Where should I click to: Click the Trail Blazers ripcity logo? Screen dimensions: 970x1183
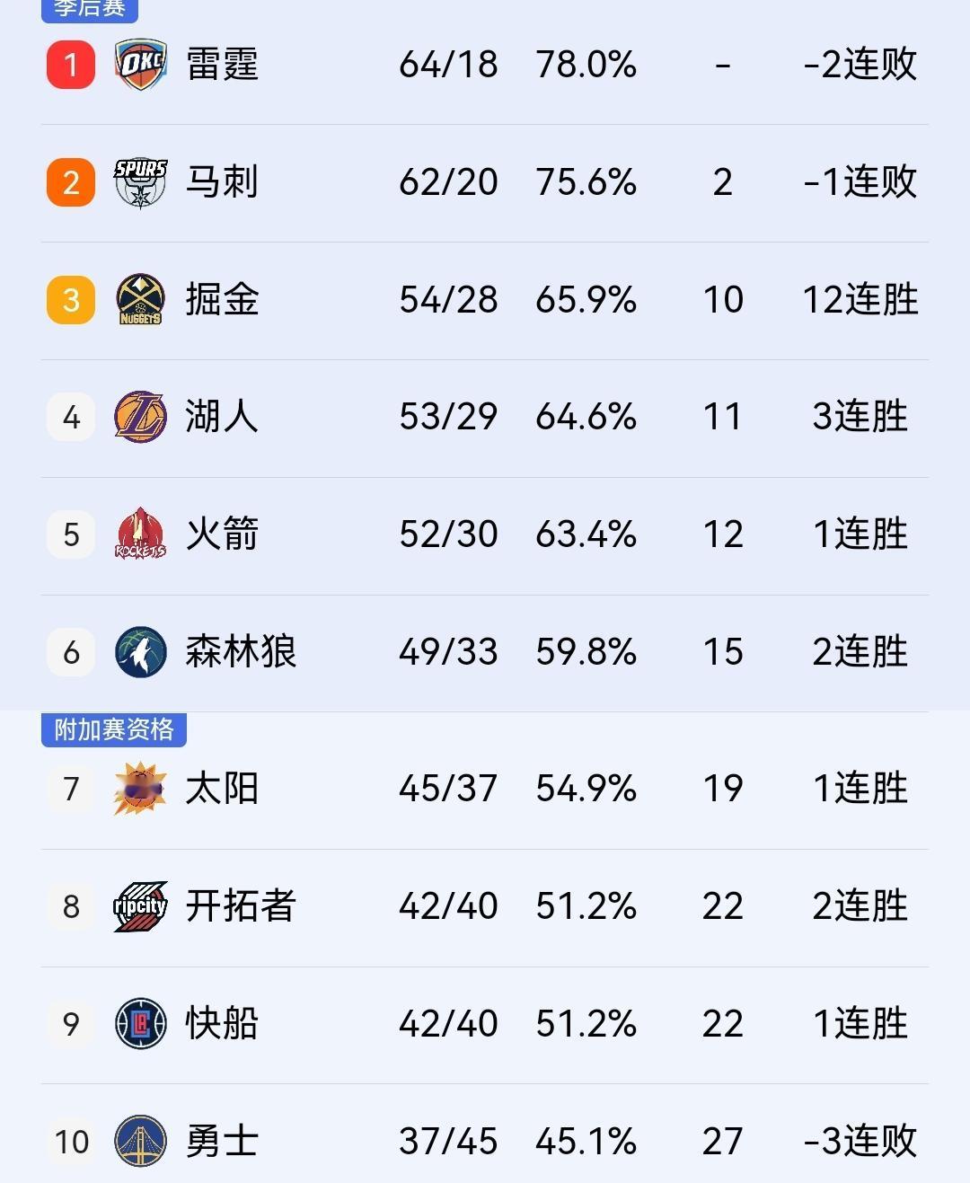pos(139,906)
